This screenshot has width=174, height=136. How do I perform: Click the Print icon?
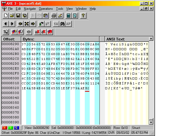coord(54,16)
